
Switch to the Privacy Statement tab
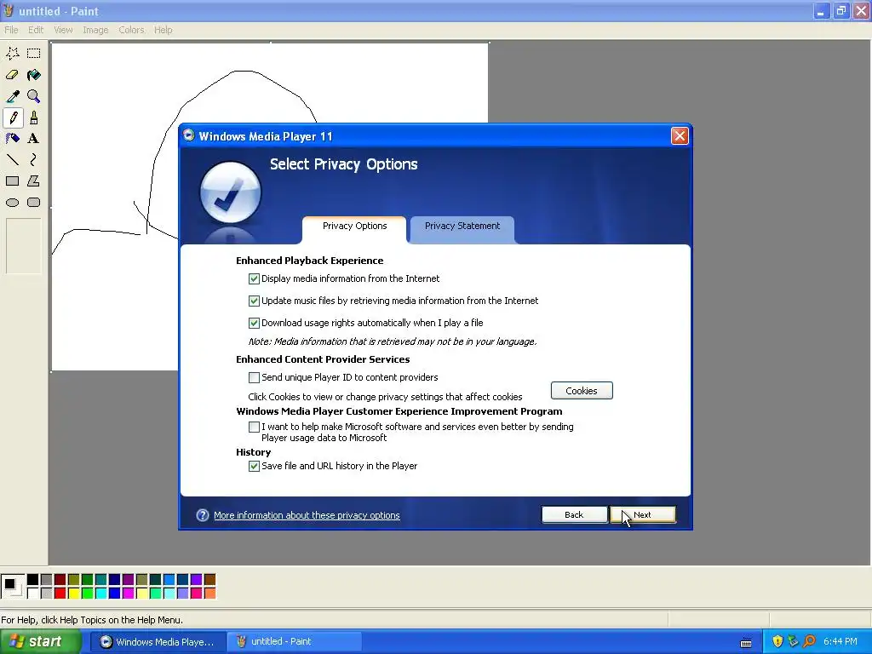[x=462, y=228]
